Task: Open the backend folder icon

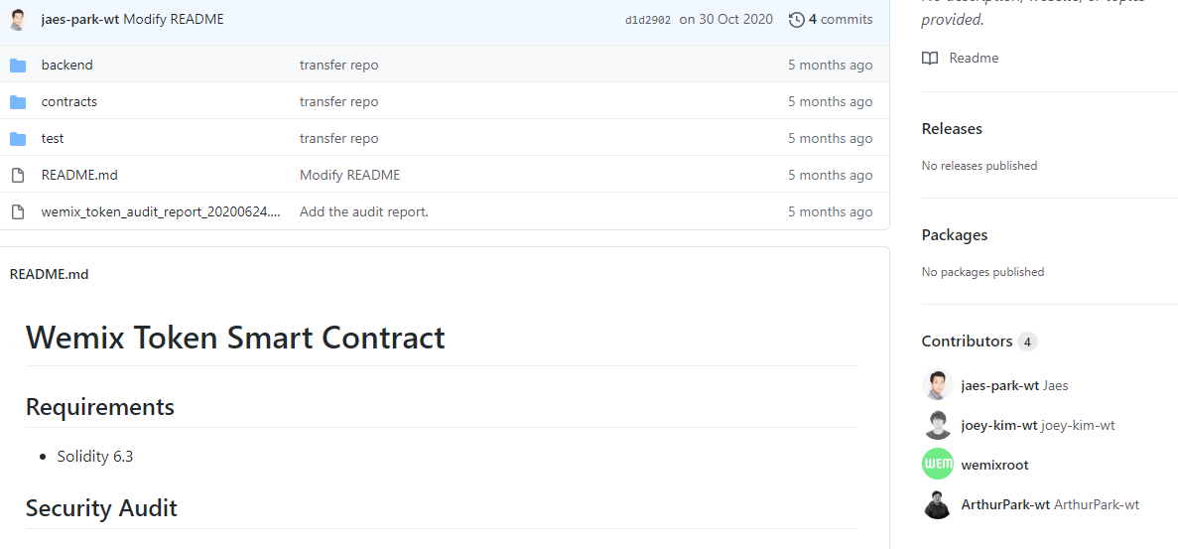Action: click(x=18, y=66)
